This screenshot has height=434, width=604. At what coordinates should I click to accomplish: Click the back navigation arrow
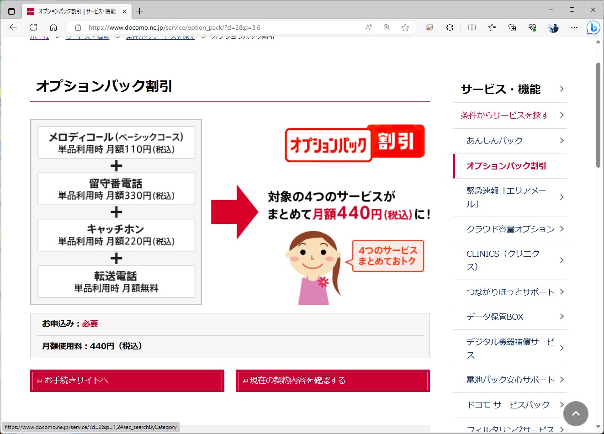coord(13,27)
